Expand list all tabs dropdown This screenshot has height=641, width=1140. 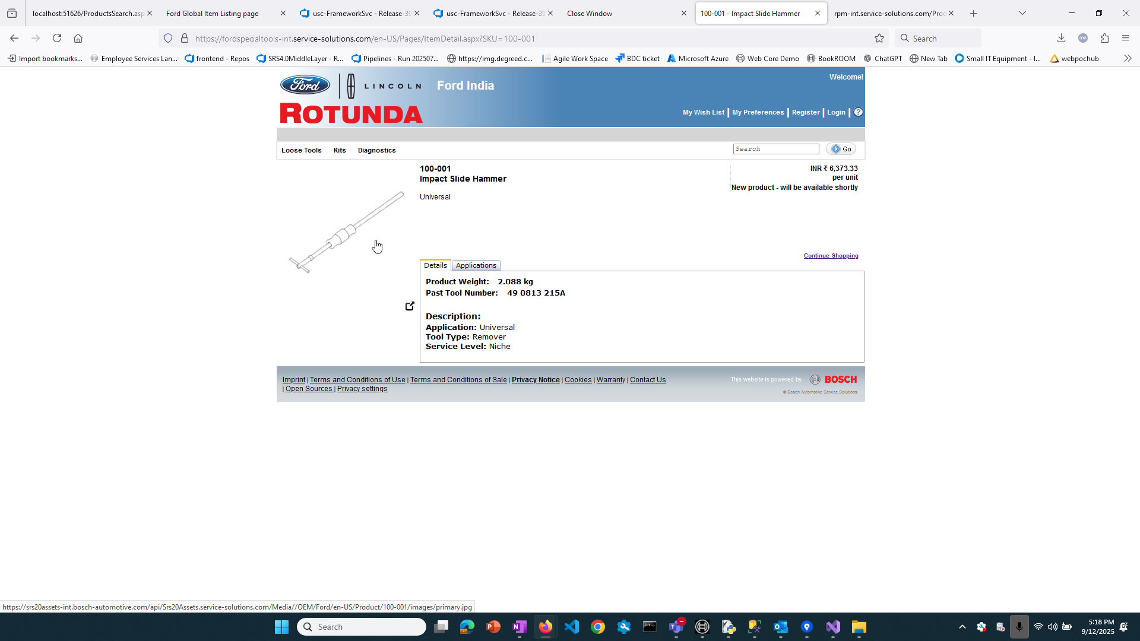click(1022, 13)
